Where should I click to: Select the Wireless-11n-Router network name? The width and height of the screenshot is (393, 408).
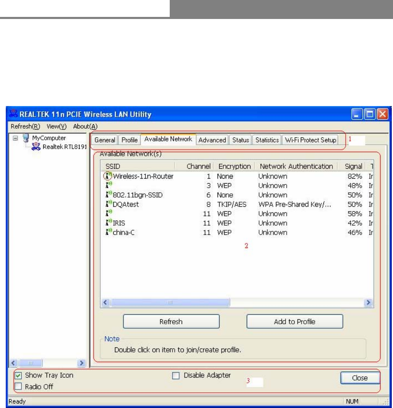(x=143, y=177)
